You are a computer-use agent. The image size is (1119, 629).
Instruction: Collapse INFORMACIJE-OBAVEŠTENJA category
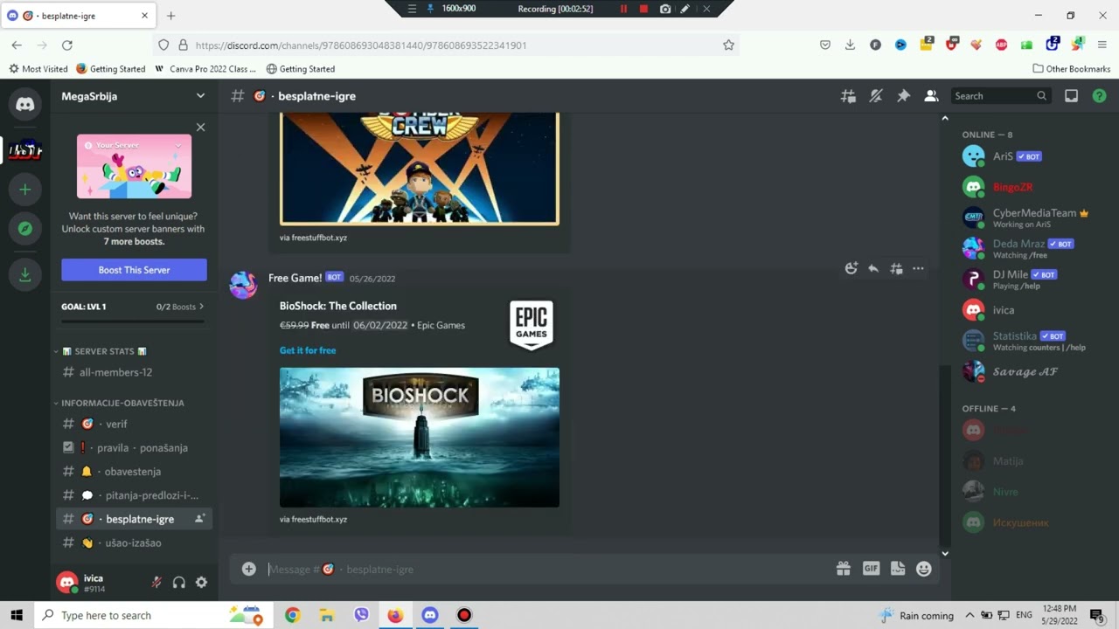coord(119,403)
